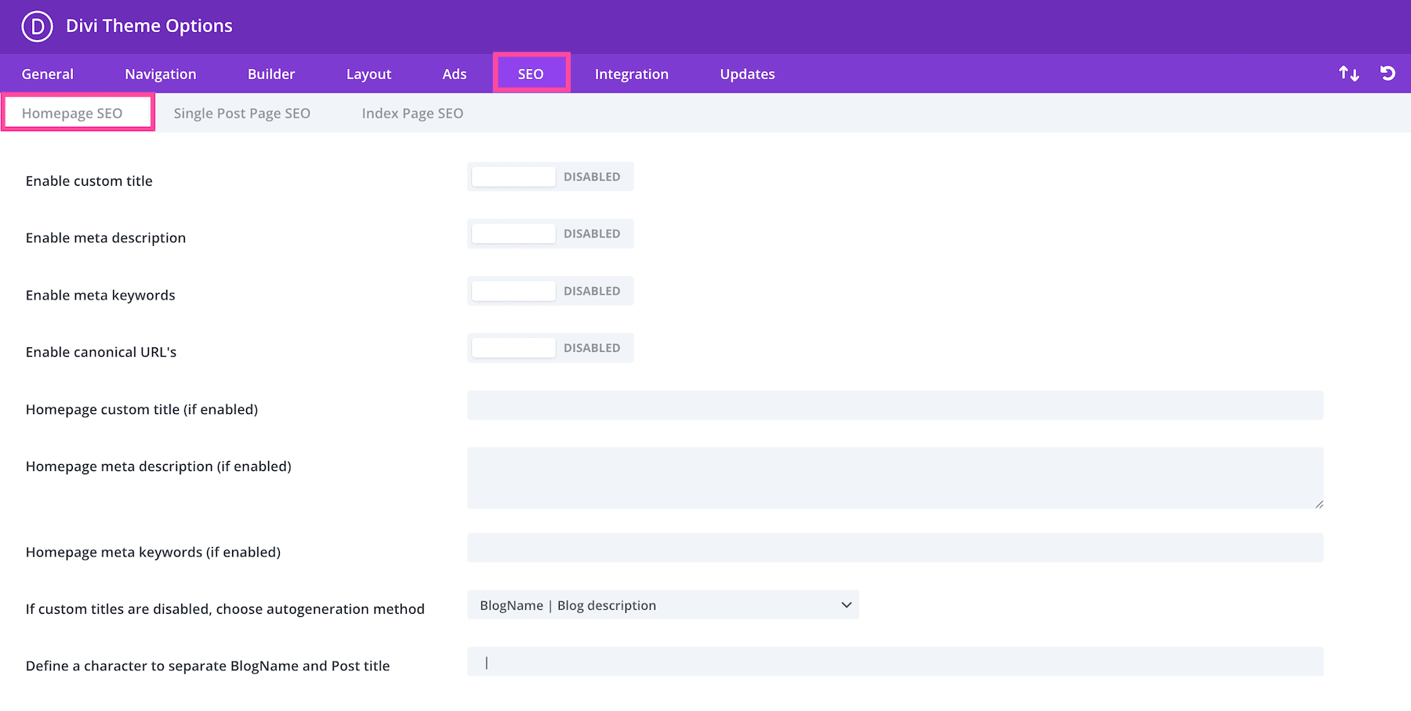Open the Builder tab
The height and width of the screenshot is (711, 1411).
271,74
